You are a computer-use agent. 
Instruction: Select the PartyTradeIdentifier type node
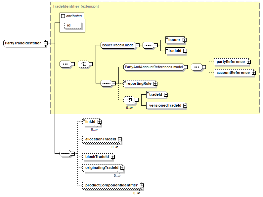point(24,43)
